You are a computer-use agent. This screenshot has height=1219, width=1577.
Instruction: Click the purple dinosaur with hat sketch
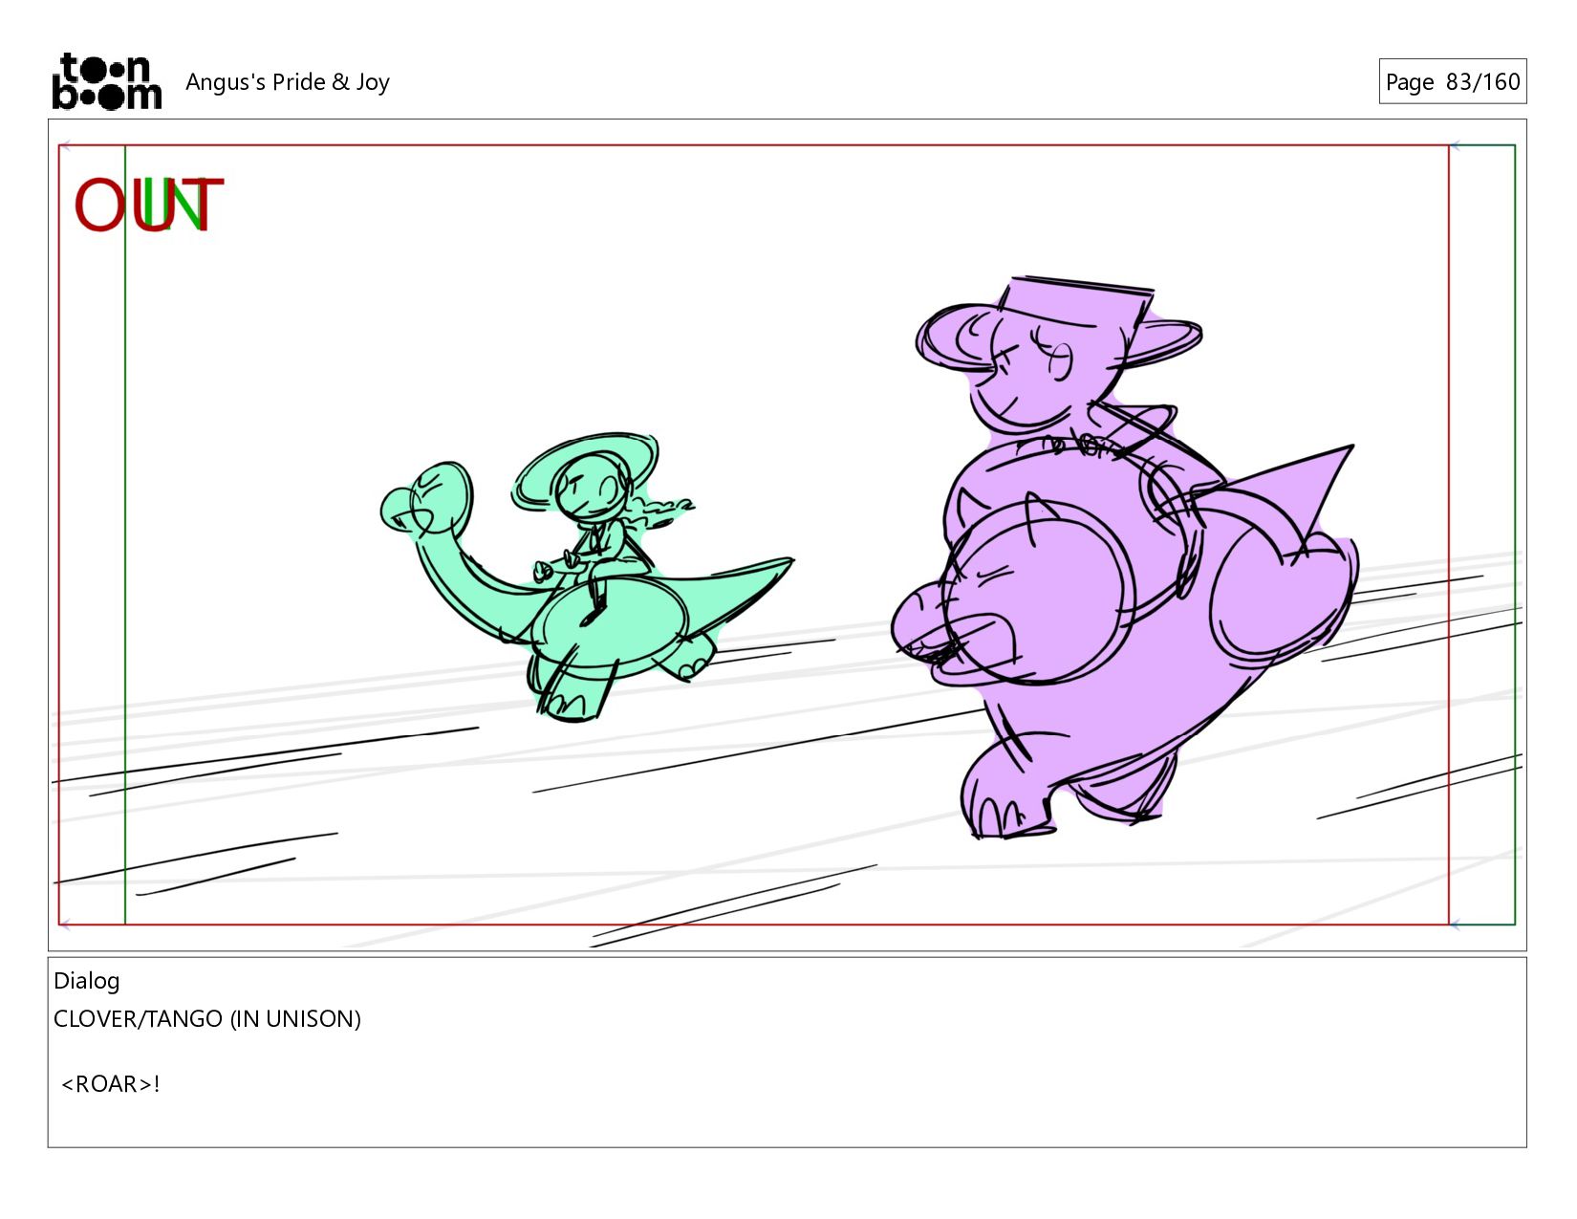(1125, 558)
